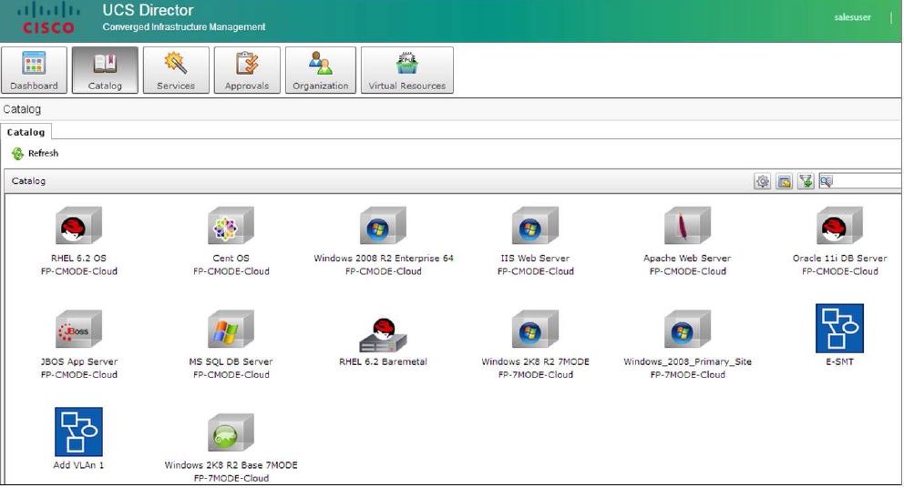Switch to the Catalog tab

click(26, 132)
